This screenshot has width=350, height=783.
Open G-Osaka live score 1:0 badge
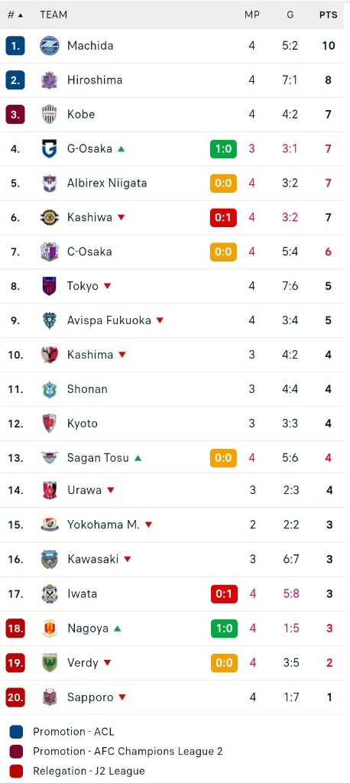(x=223, y=149)
